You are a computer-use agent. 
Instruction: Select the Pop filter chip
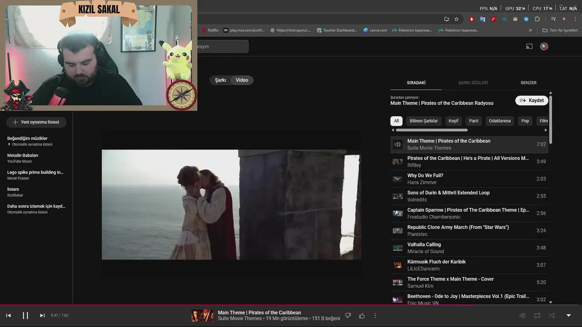point(525,121)
